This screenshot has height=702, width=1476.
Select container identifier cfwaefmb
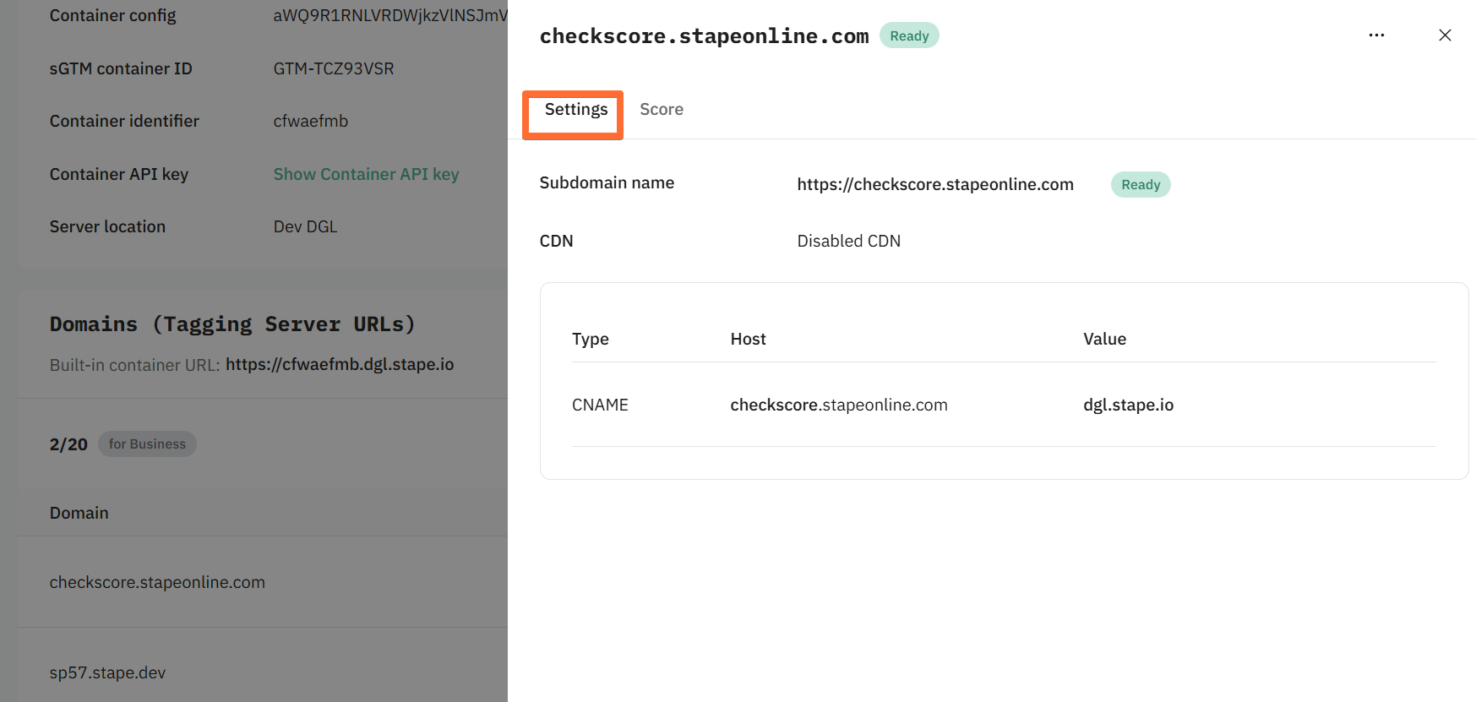310,121
